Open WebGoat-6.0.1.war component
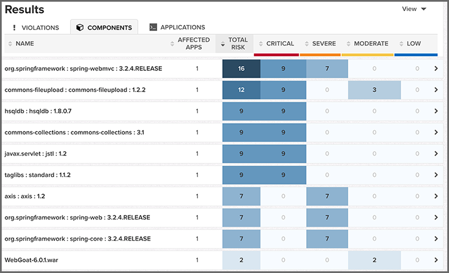Viewport: 449px width, 273px height. coord(31,260)
